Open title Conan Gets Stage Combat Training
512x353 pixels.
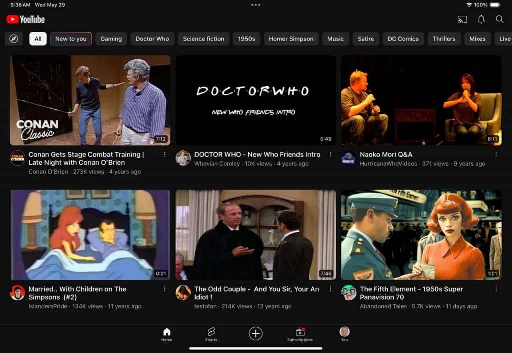click(x=86, y=158)
